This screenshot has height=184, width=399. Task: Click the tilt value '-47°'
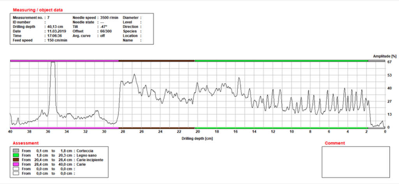point(103,27)
